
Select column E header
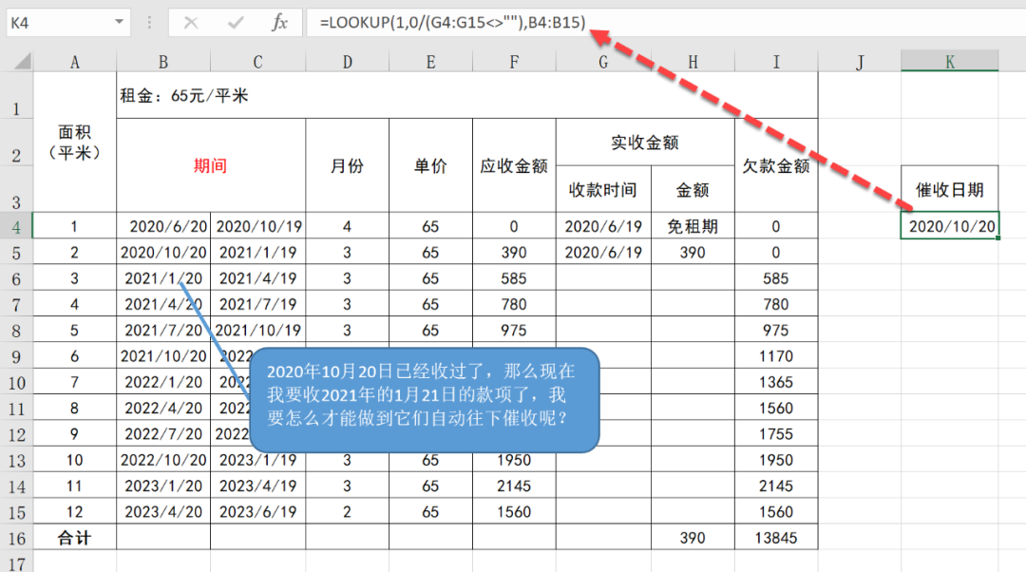click(x=430, y=62)
